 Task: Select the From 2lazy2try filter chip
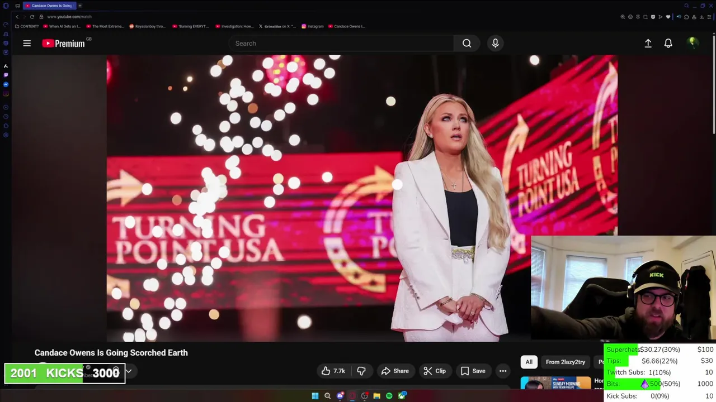pyautogui.click(x=565, y=362)
